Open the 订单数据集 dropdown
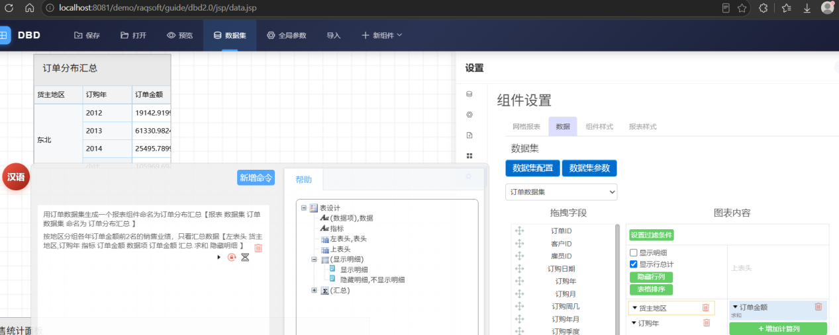The image size is (839, 335). [x=561, y=192]
